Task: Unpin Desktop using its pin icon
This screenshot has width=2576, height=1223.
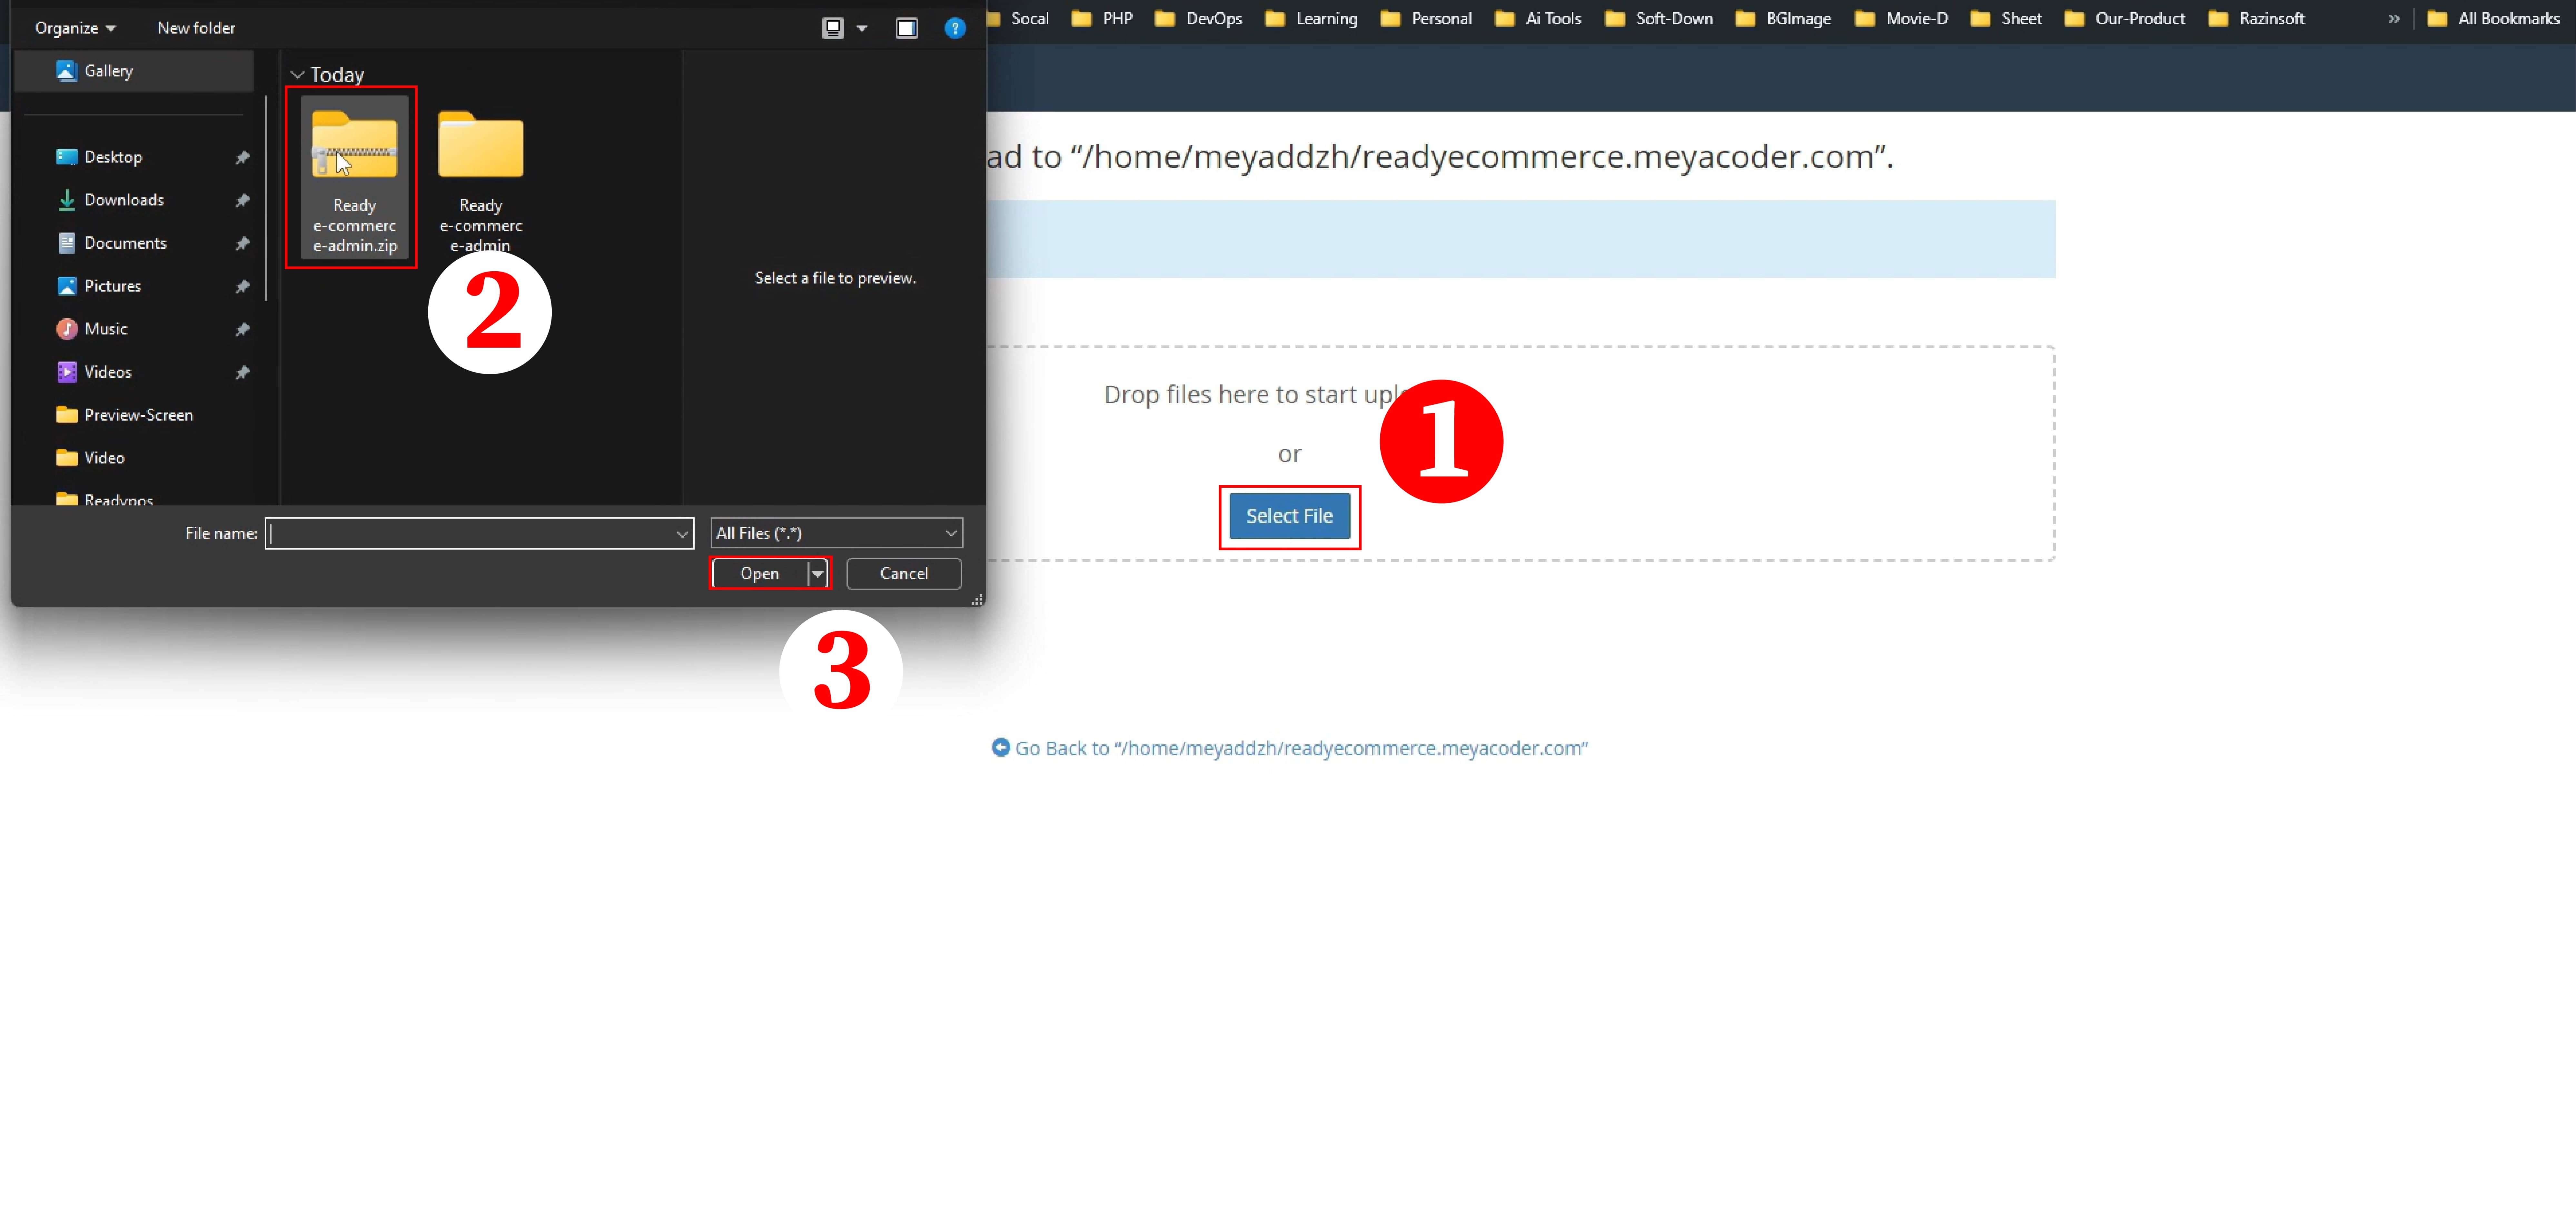Action: point(242,157)
